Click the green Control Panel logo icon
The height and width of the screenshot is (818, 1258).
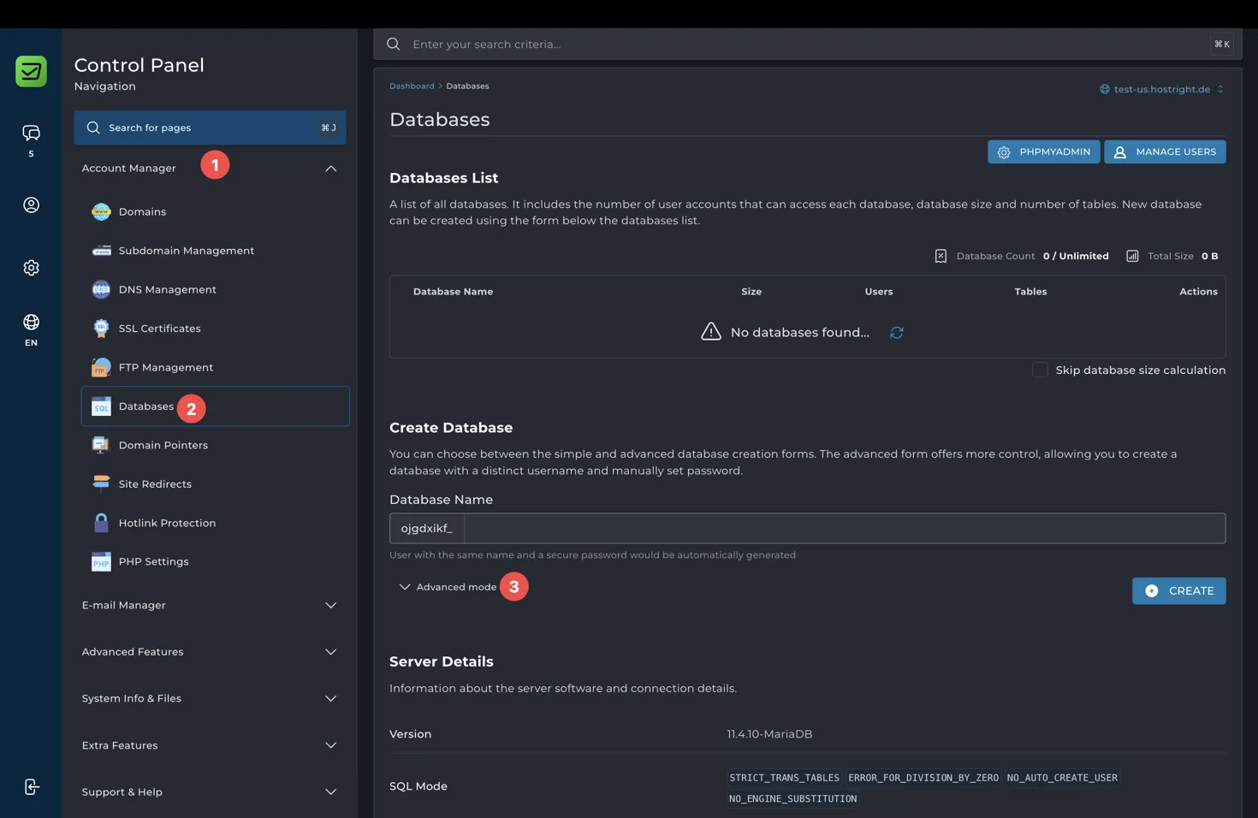click(x=31, y=71)
